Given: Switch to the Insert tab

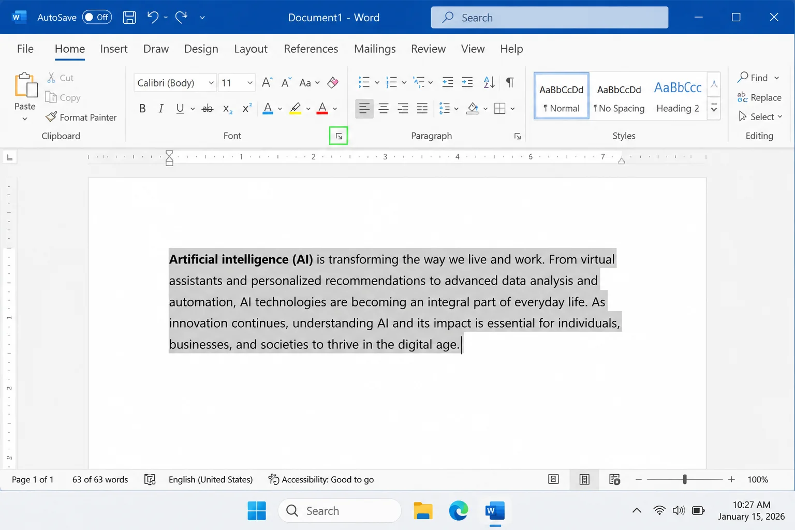Looking at the screenshot, I should click(x=114, y=49).
